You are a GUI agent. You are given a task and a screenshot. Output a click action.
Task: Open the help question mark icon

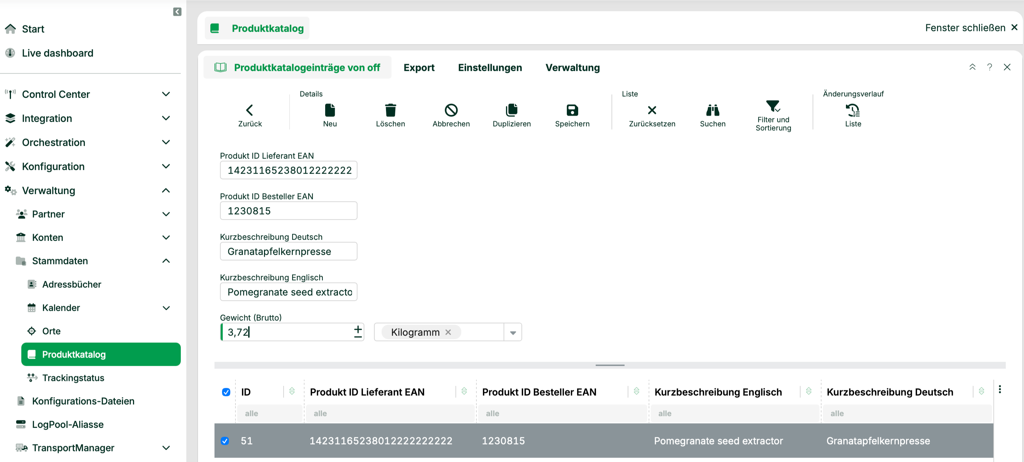click(x=989, y=67)
